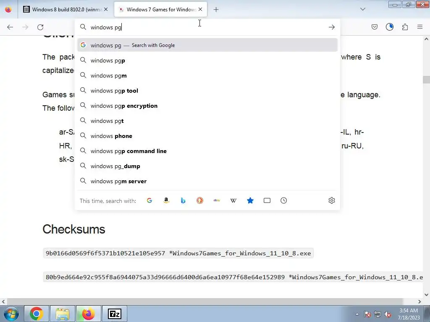Open the Firefox View pinned icon
This screenshot has width=430, height=322.
(x=8, y=9)
